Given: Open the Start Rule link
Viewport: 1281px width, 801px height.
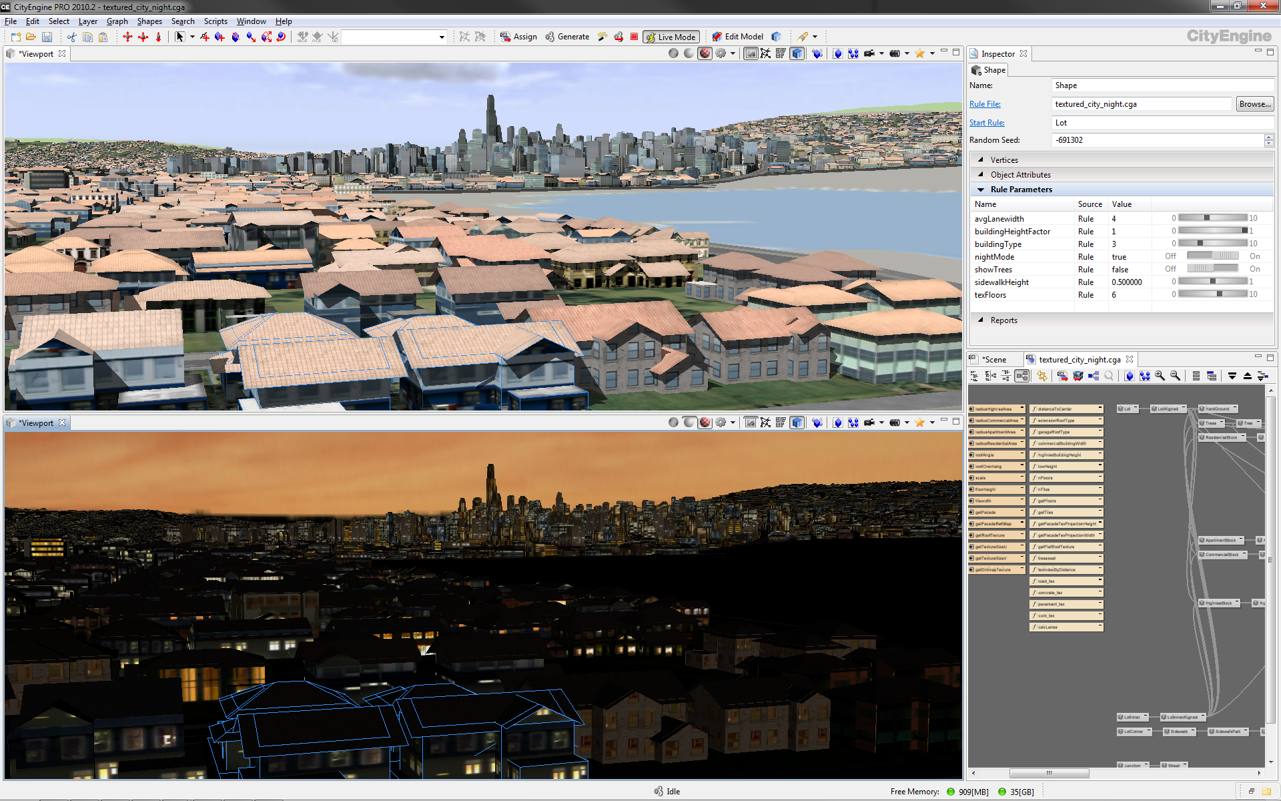Looking at the screenshot, I should tap(987, 123).
